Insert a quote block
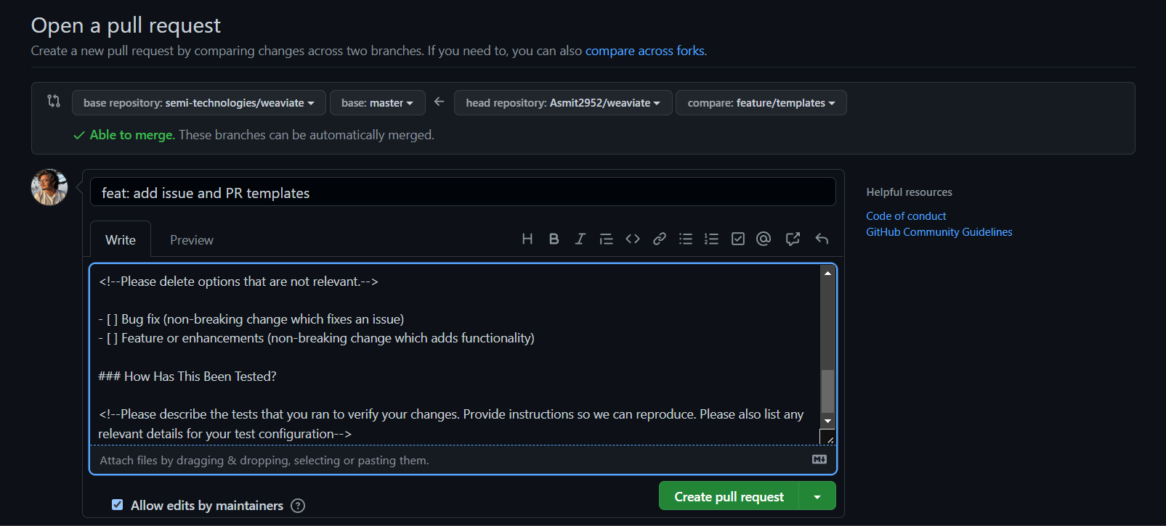This screenshot has height=526, width=1166. click(x=606, y=239)
